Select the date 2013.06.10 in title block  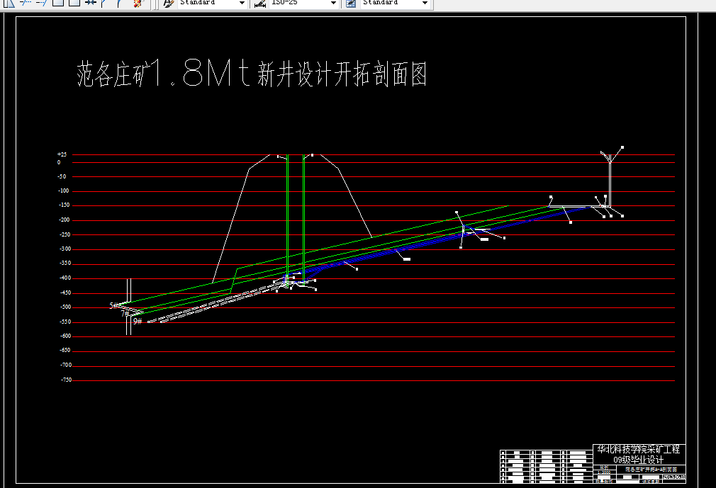[x=673, y=477]
